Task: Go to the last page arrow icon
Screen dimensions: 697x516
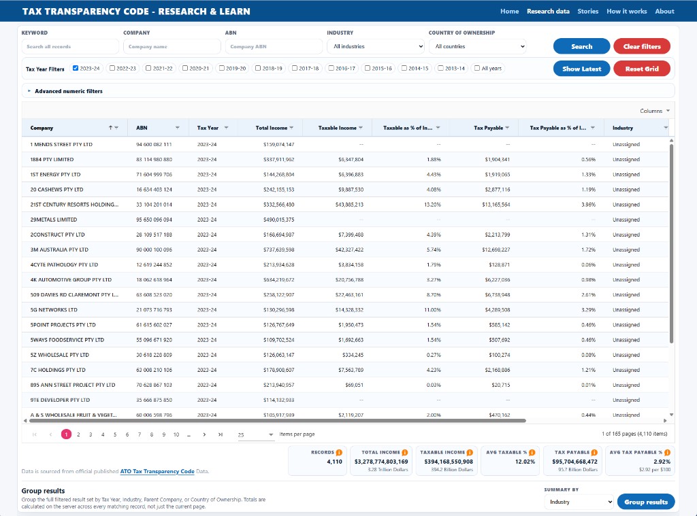Action: 221,434
